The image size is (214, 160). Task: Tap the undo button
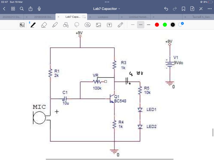tap(166, 9)
